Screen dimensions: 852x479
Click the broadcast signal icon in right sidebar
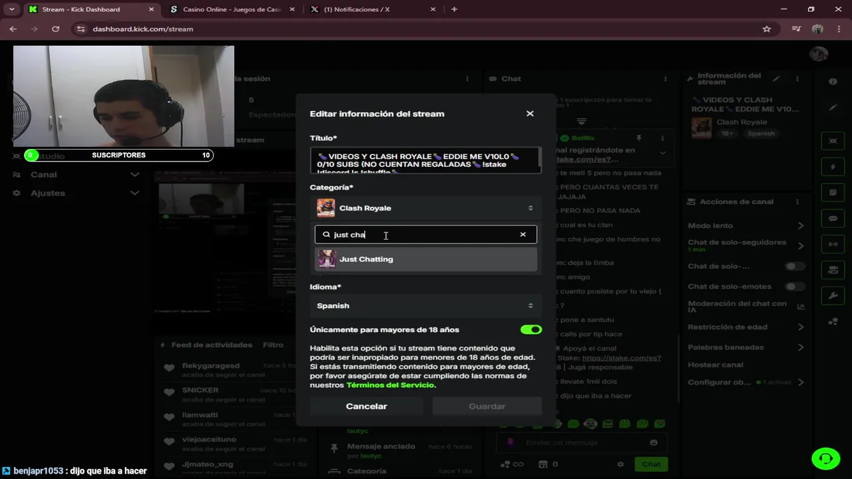tap(833, 244)
